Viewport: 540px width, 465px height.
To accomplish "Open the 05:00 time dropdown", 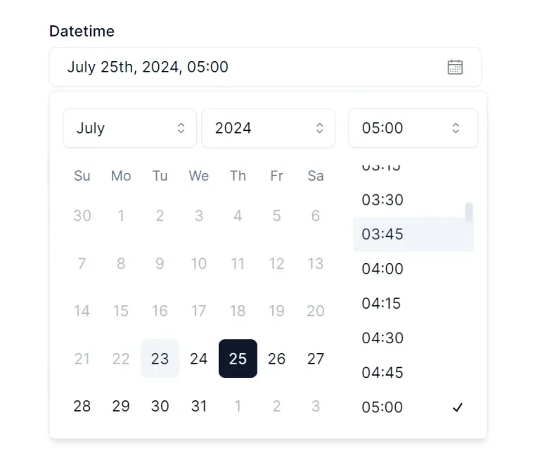I will (413, 128).
